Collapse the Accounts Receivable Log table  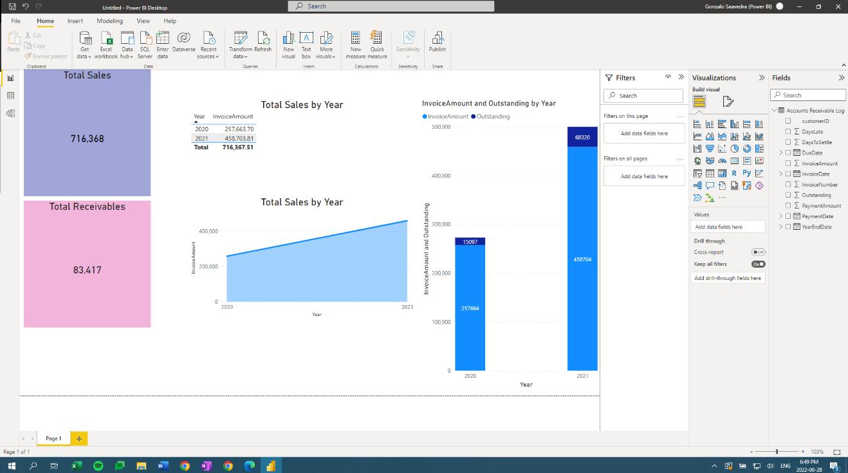[x=774, y=111]
